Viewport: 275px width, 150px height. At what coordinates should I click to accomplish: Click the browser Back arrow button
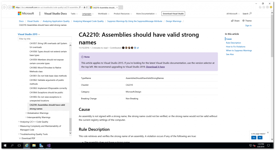click(4, 7)
